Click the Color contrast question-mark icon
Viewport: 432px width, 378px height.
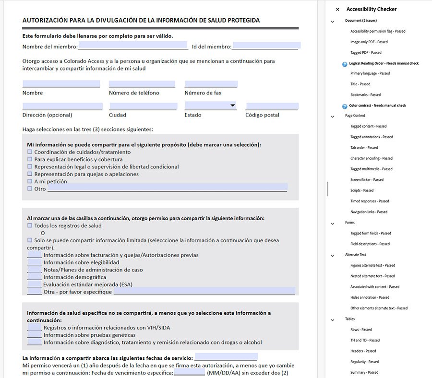[x=345, y=106]
